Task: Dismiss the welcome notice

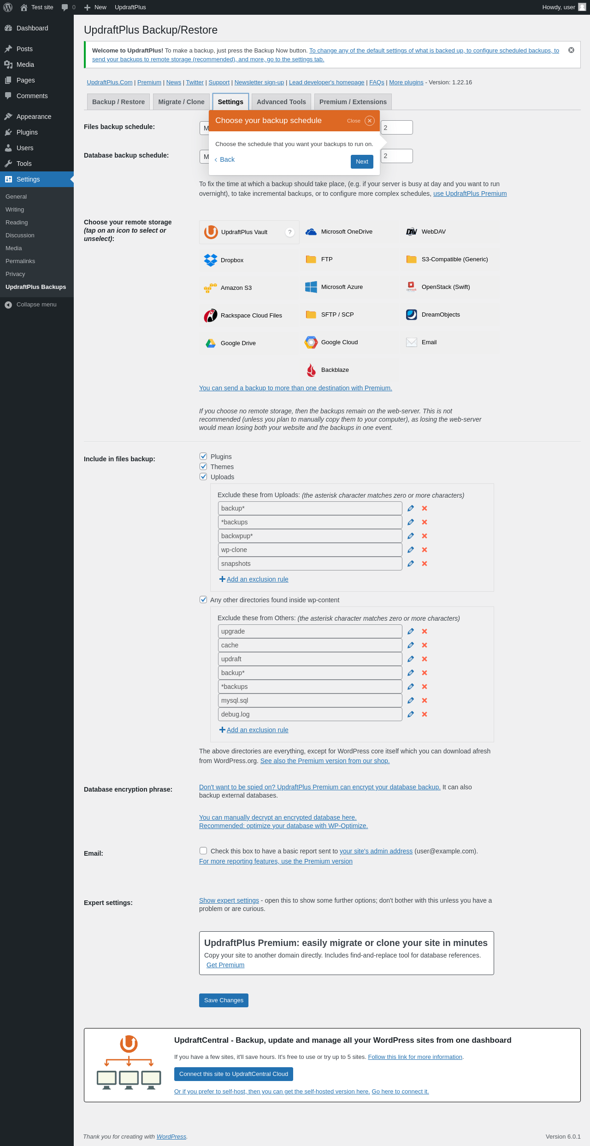Action: point(571,50)
